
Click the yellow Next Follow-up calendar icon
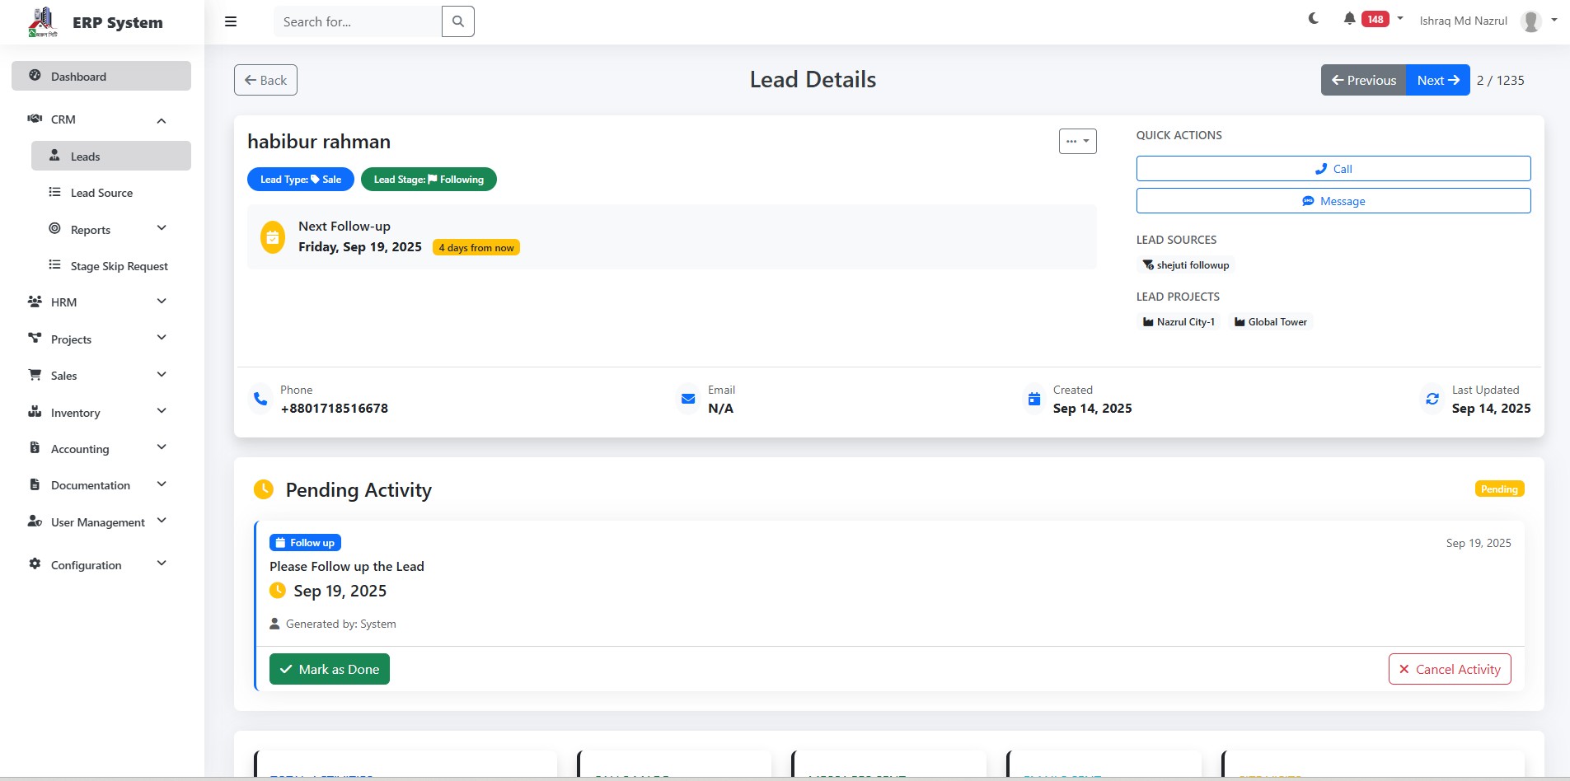(x=273, y=237)
